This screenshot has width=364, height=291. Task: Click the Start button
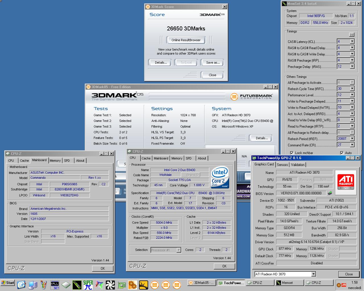[x=8, y=283]
